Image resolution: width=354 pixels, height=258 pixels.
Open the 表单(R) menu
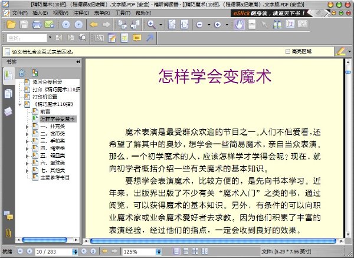102,13
